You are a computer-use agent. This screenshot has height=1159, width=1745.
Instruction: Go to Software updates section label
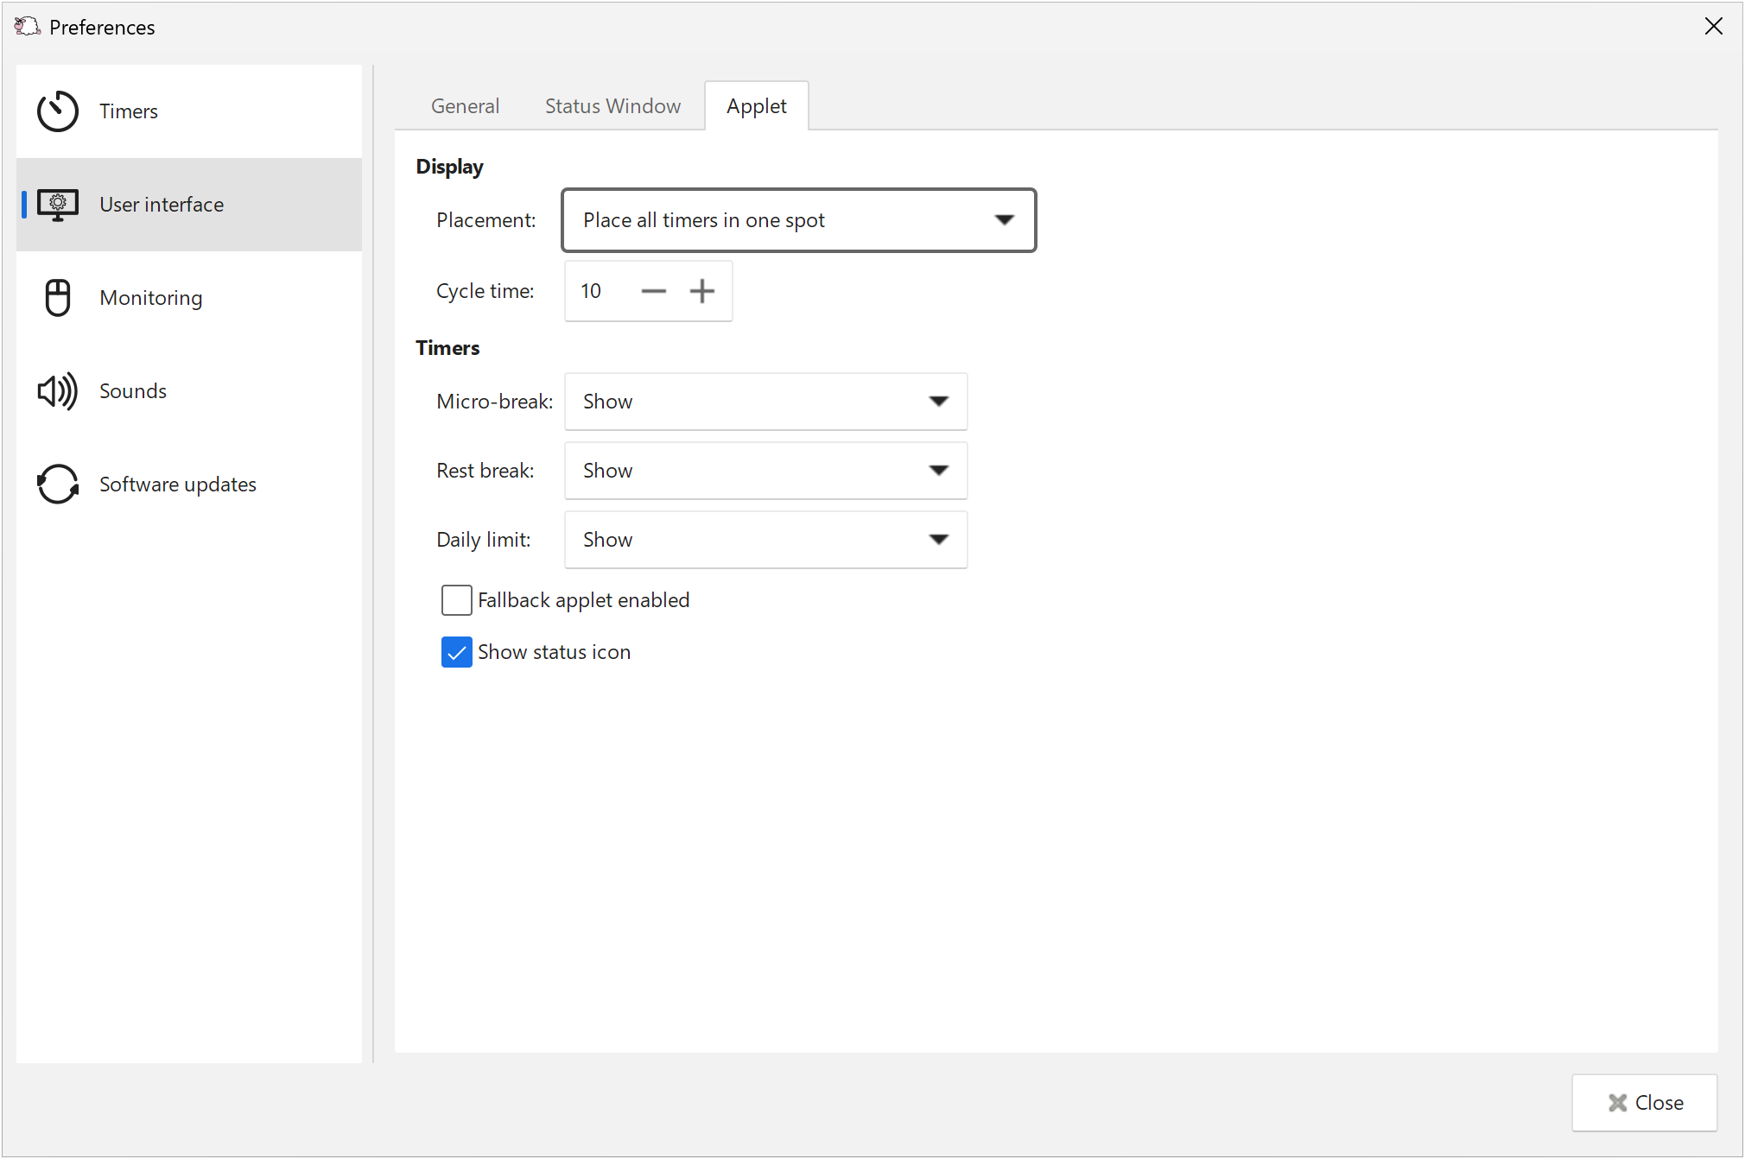178,484
